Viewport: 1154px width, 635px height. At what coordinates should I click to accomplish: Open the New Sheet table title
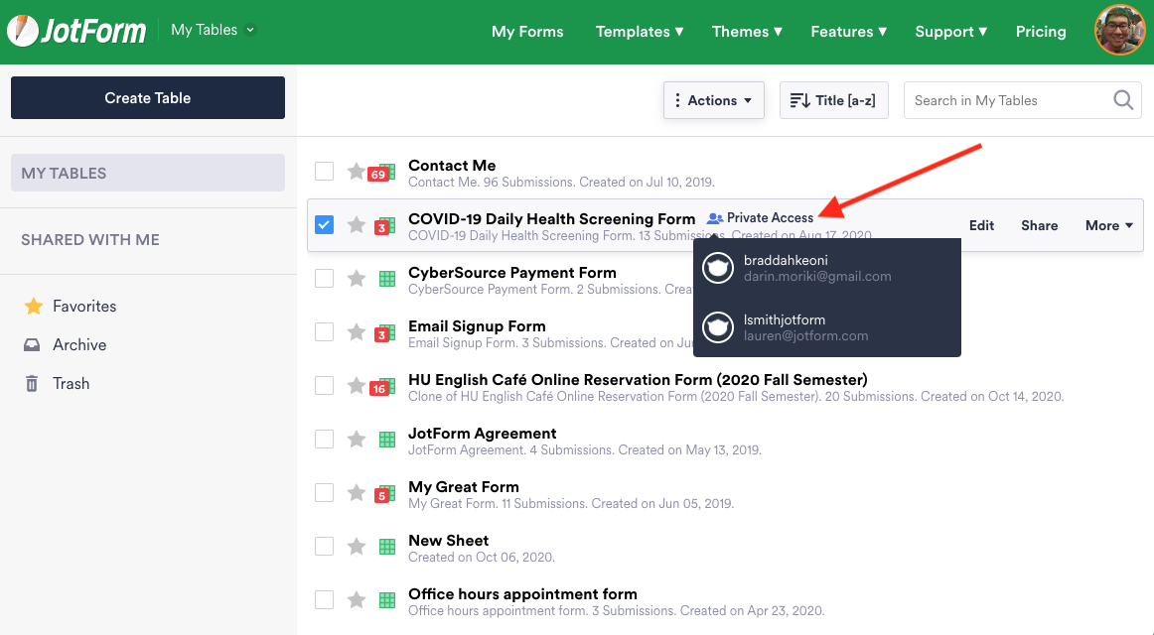448,541
